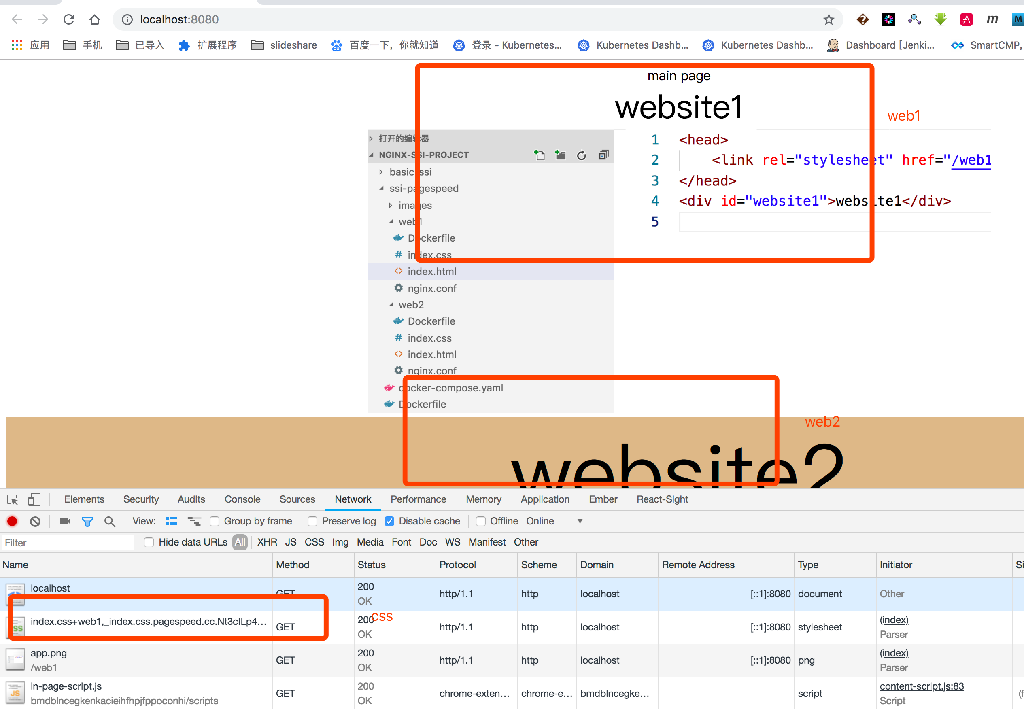
Task: Uncheck the Disable cache checkbox
Action: tap(390, 521)
